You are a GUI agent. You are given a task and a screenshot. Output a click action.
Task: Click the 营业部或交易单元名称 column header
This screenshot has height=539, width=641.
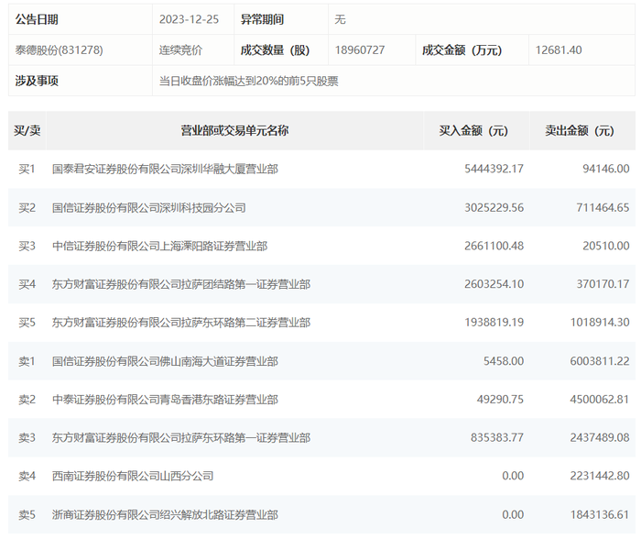tap(234, 130)
